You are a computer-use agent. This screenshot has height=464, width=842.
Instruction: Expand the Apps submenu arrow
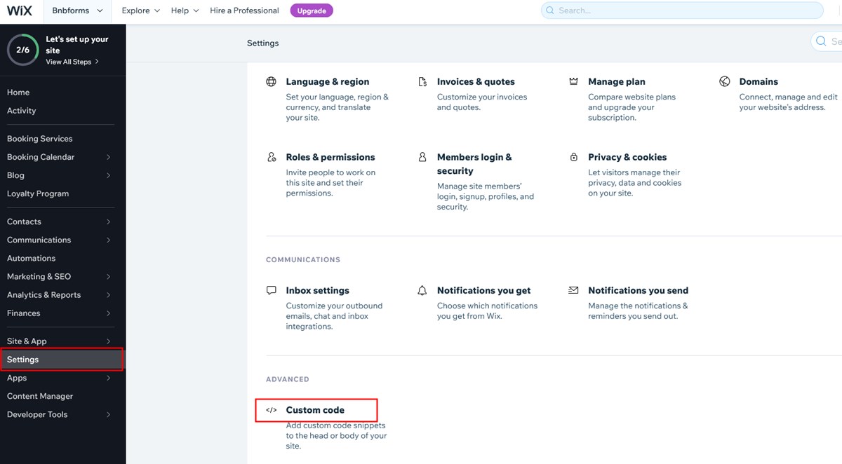(109, 378)
